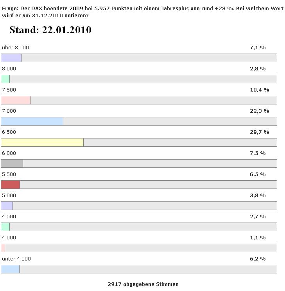Click the gray filled bar under 6.000
Viewport: 285px width, 291px height.
(12, 163)
